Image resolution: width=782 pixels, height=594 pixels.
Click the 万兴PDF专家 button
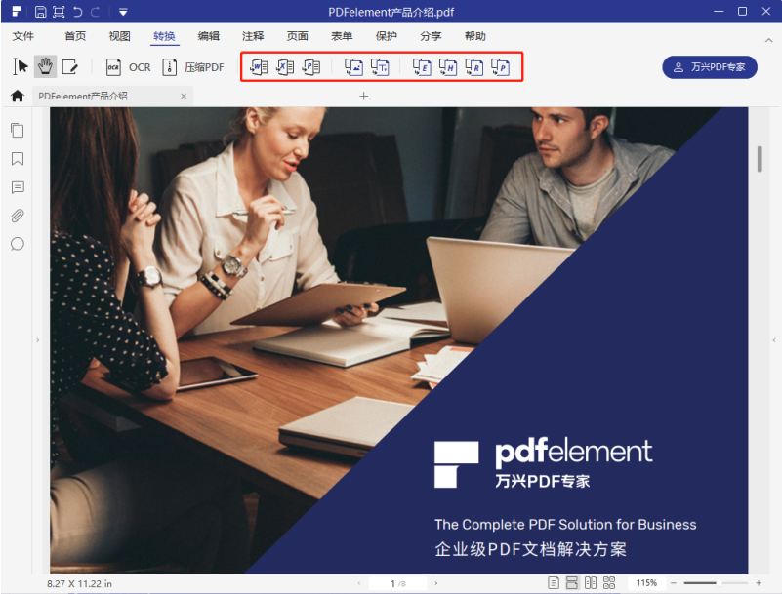click(x=710, y=67)
